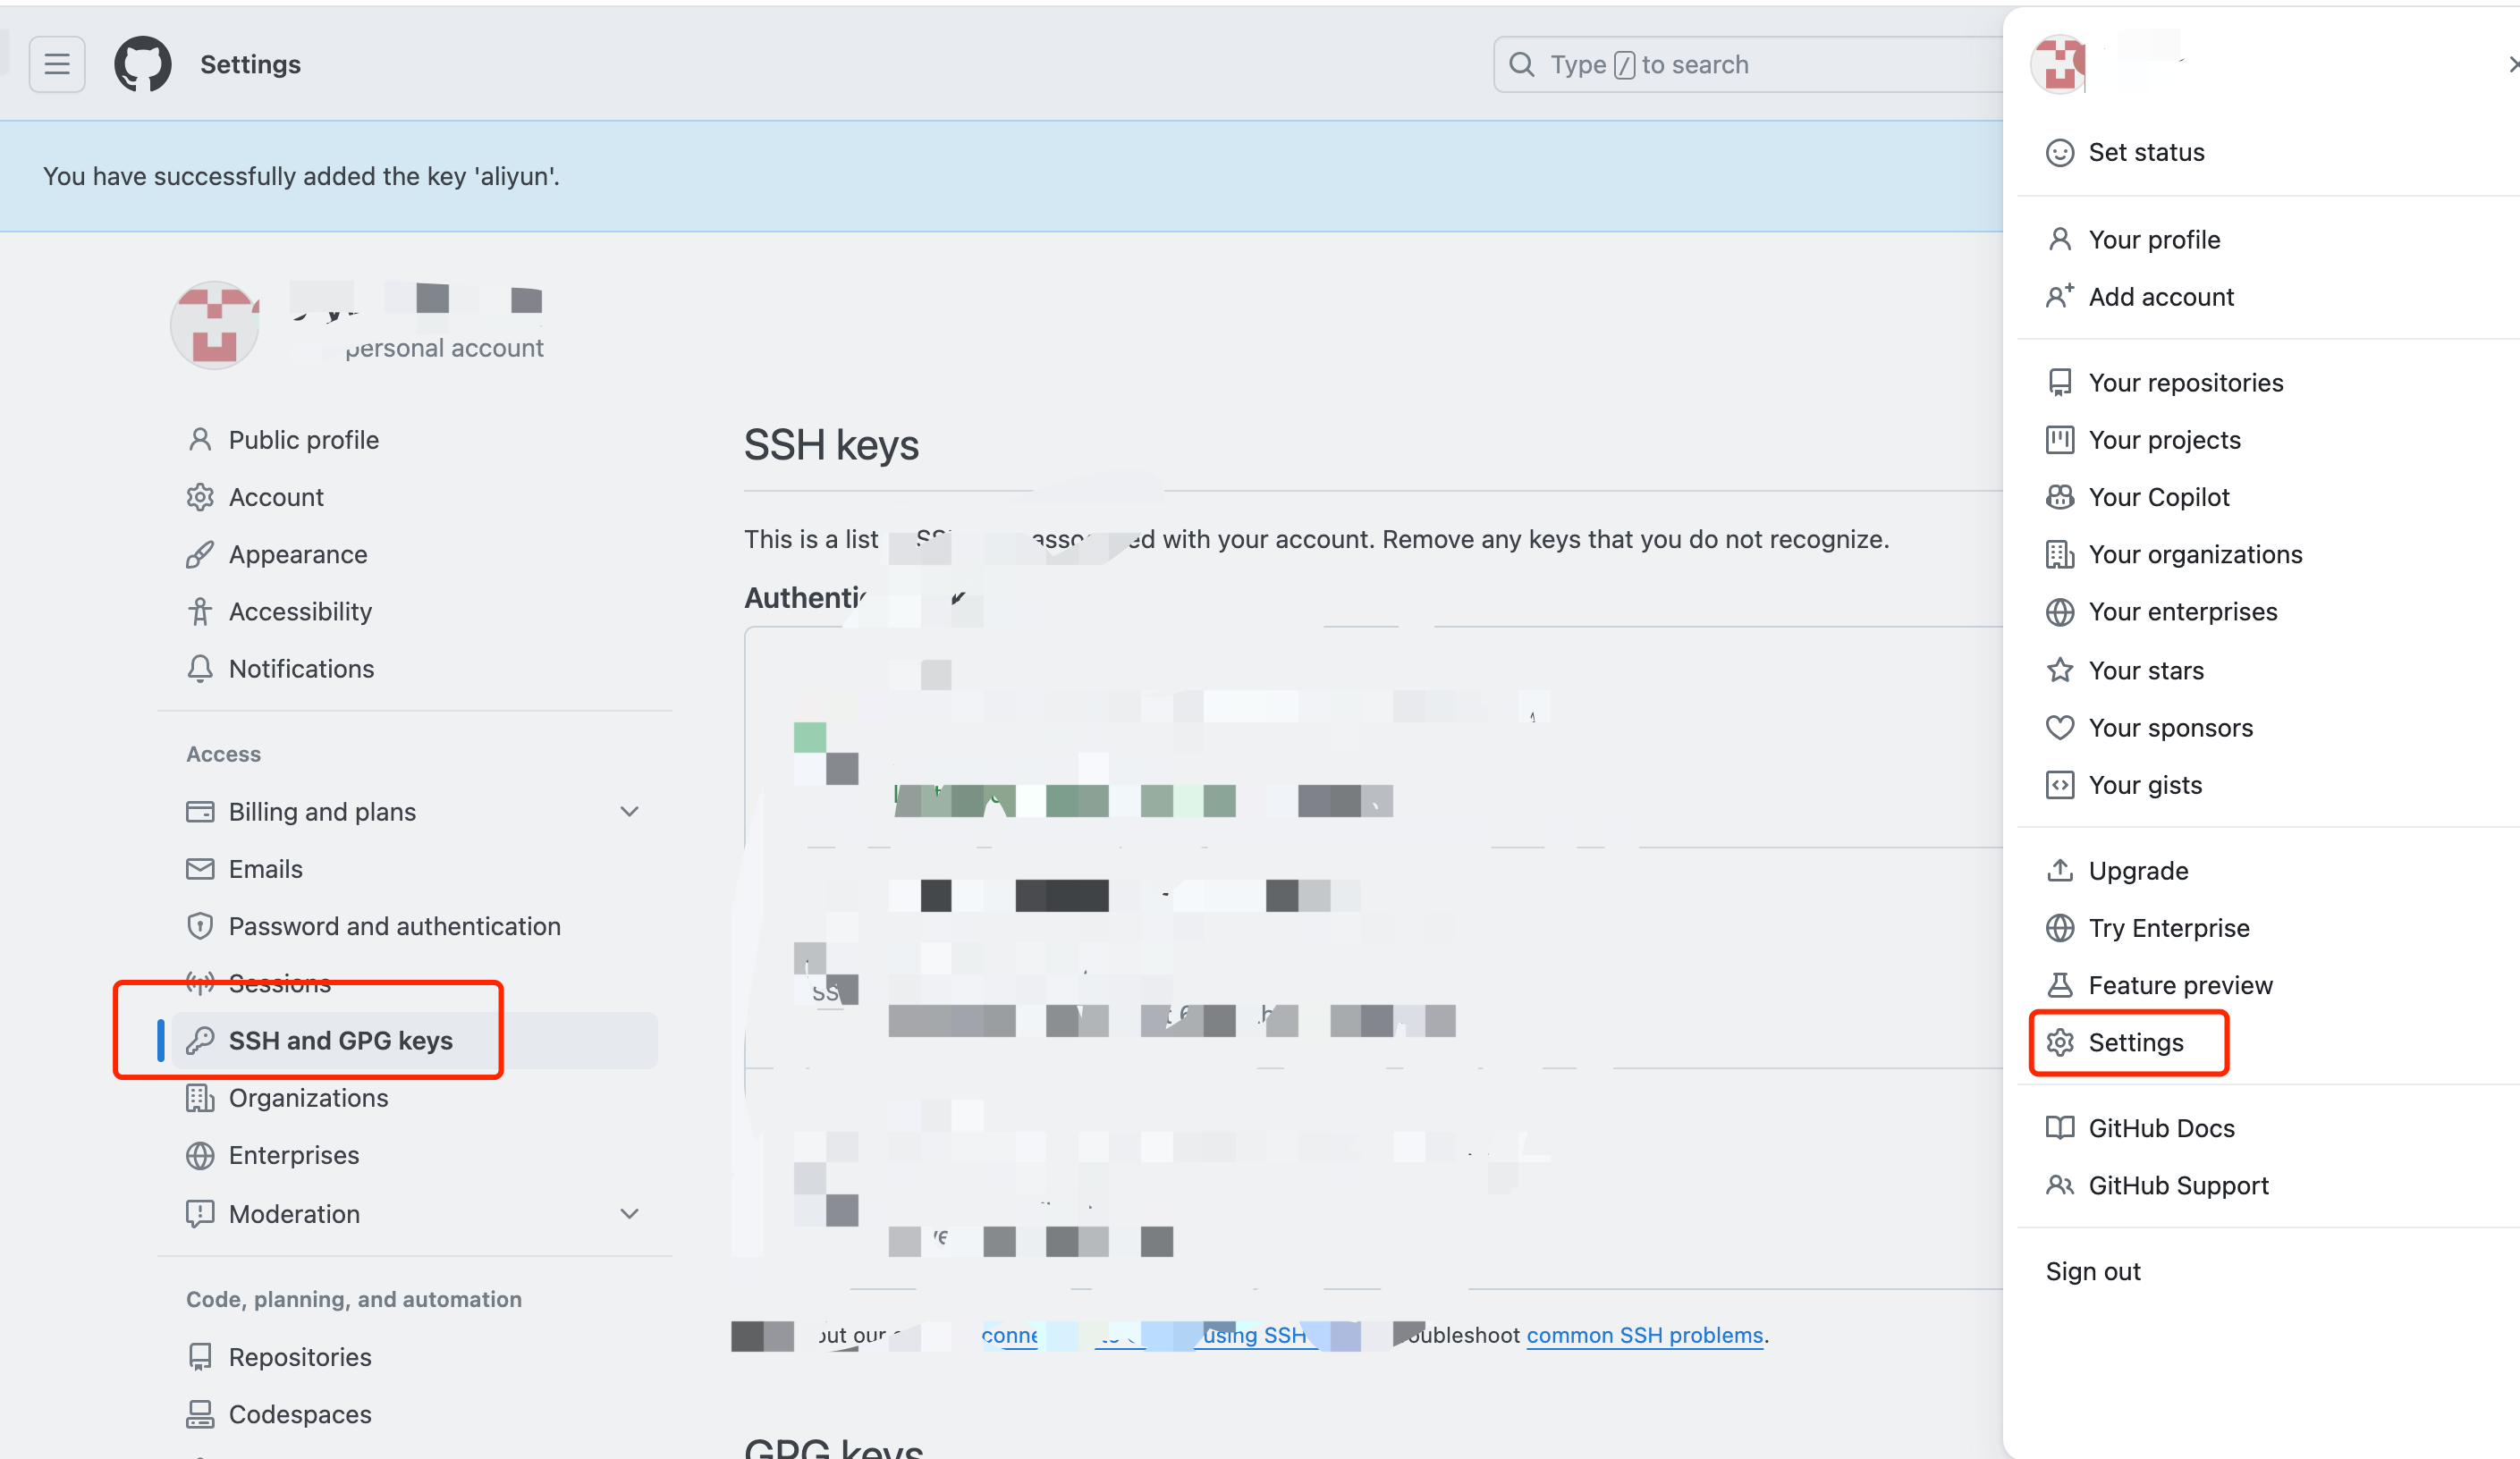This screenshot has height=1459, width=2520.
Task: Open Settings from user menu
Action: [2136, 1042]
